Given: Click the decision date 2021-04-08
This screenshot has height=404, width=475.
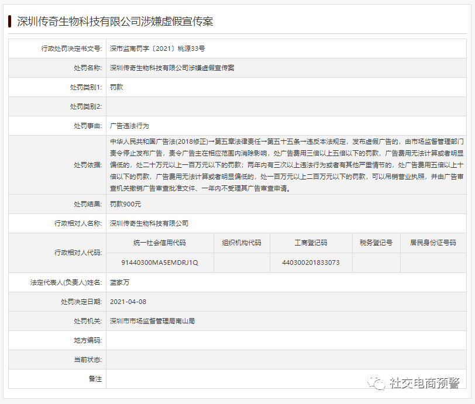Looking at the screenshot, I should 128,302.
